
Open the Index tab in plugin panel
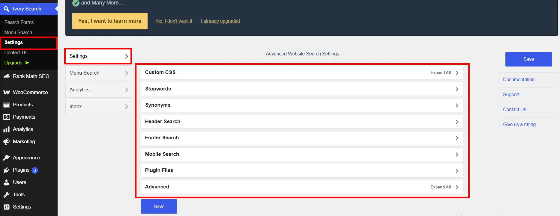(x=98, y=107)
